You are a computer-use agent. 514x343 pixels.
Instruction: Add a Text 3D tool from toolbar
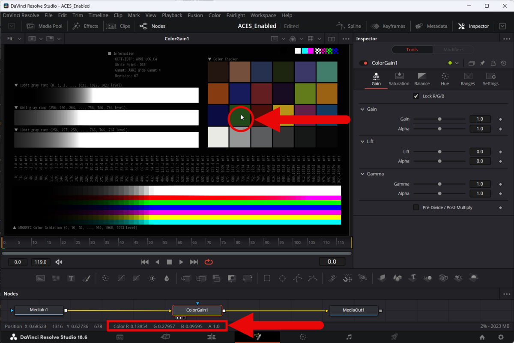[x=412, y=278]
